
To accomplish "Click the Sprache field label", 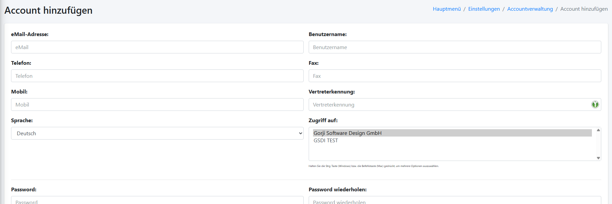I will [x=22, y=121].
